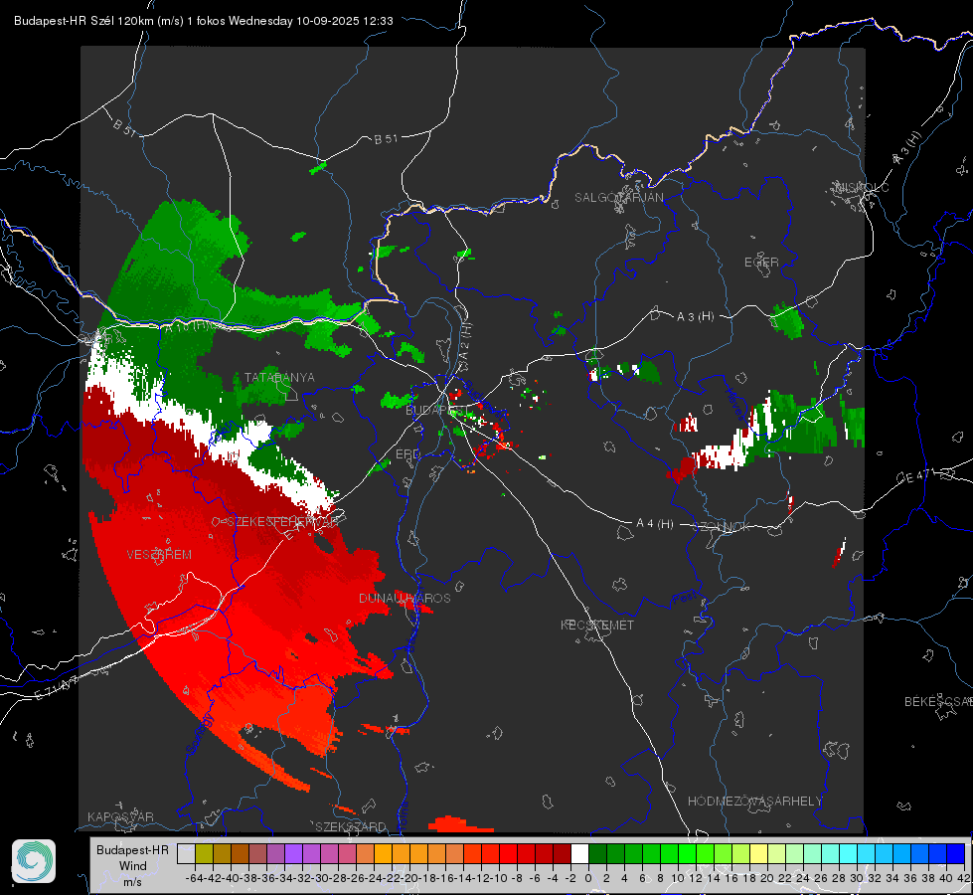Click the '0' legend value

pos(588,878)
